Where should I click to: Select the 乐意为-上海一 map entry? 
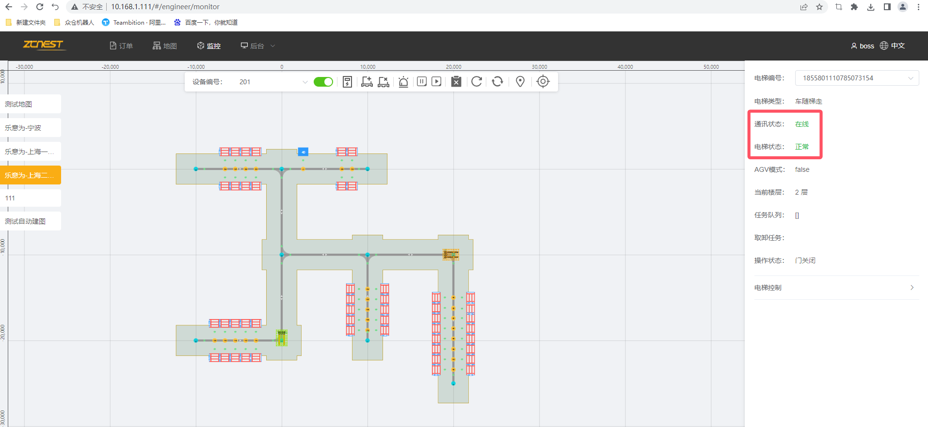click(x=31, y=152)
